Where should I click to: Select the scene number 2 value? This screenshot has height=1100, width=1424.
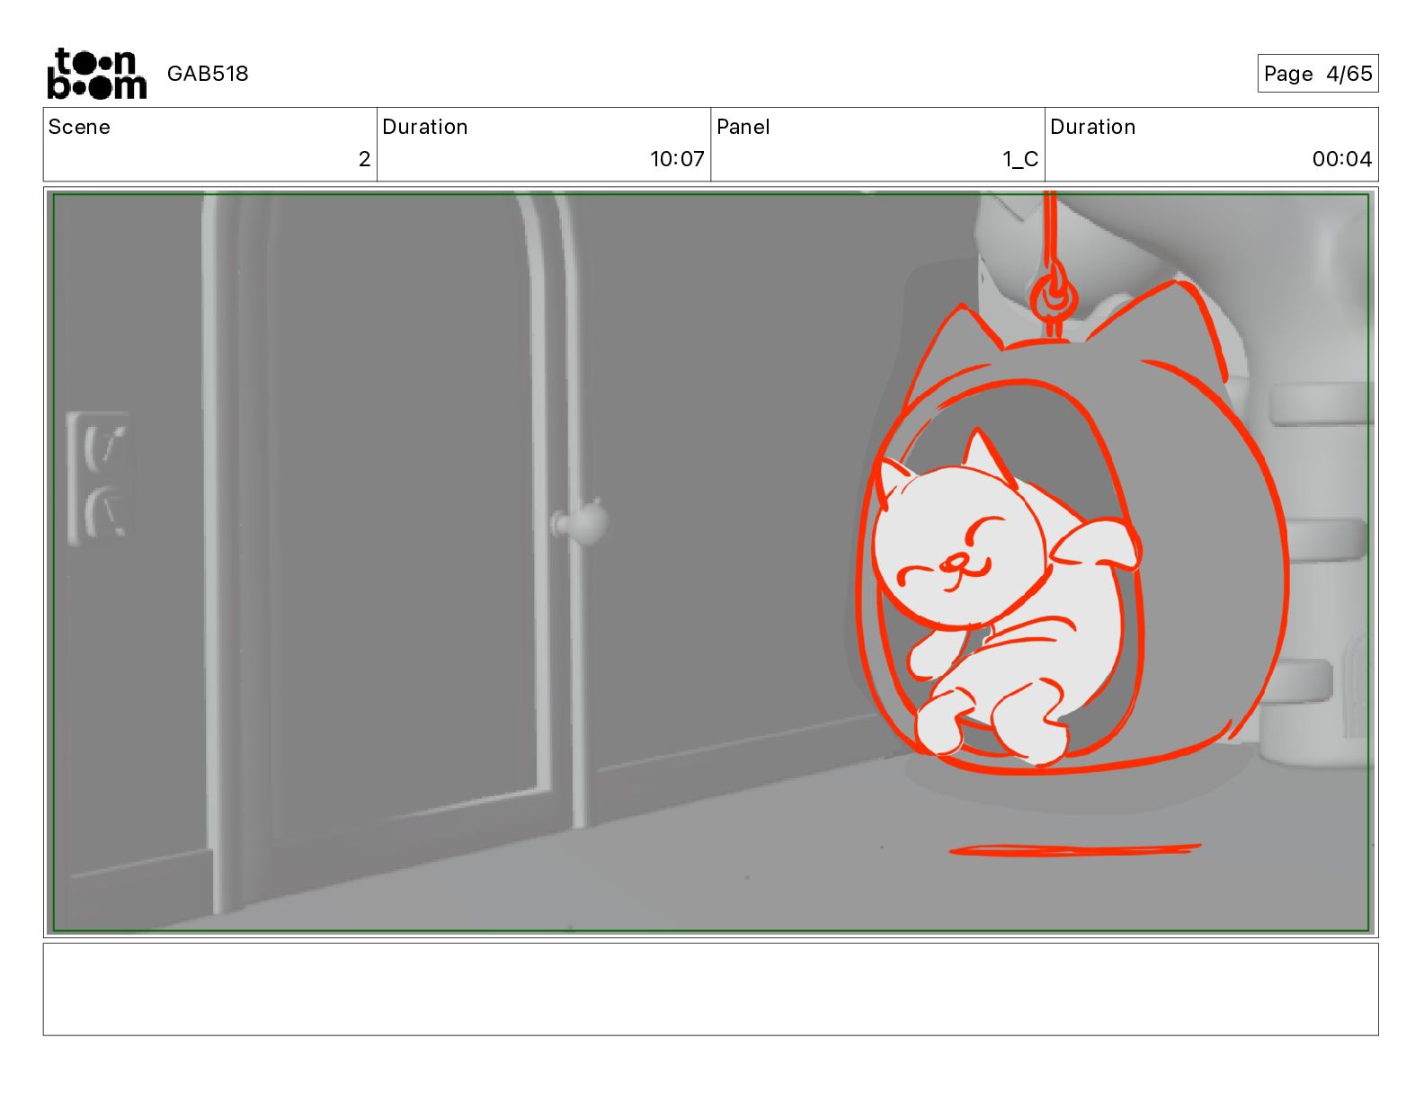(x=364, y=159)
